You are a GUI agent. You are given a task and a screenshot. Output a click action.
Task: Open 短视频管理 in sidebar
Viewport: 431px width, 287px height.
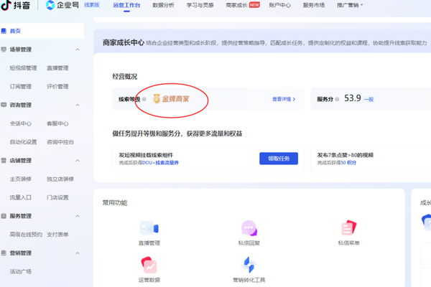tap(24, 68)
